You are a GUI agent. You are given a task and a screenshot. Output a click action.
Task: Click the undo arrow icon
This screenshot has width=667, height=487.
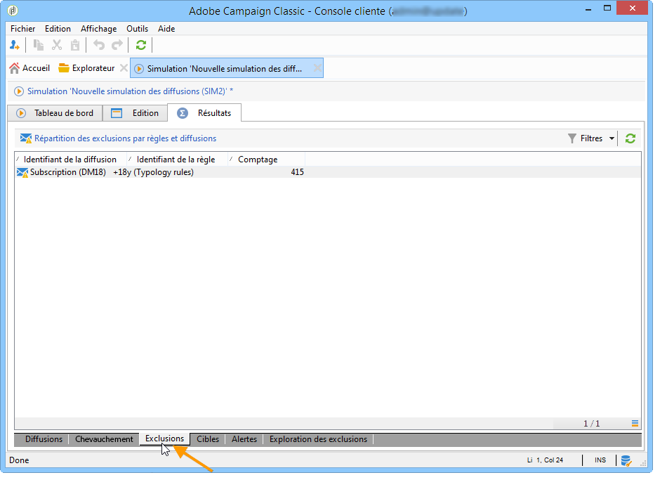[99, 45]
